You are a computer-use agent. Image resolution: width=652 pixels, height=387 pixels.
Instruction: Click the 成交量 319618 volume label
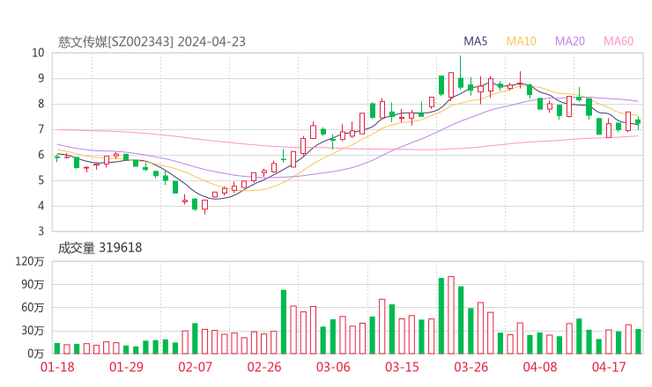[100, 248]
